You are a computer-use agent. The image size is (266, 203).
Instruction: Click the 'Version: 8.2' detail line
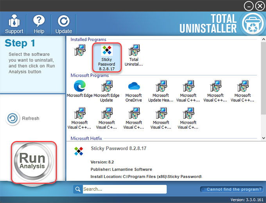102,162
